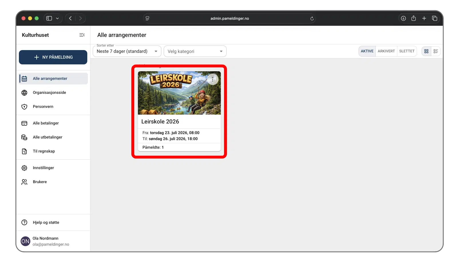Open the Sorter etter dropdown

127,52
